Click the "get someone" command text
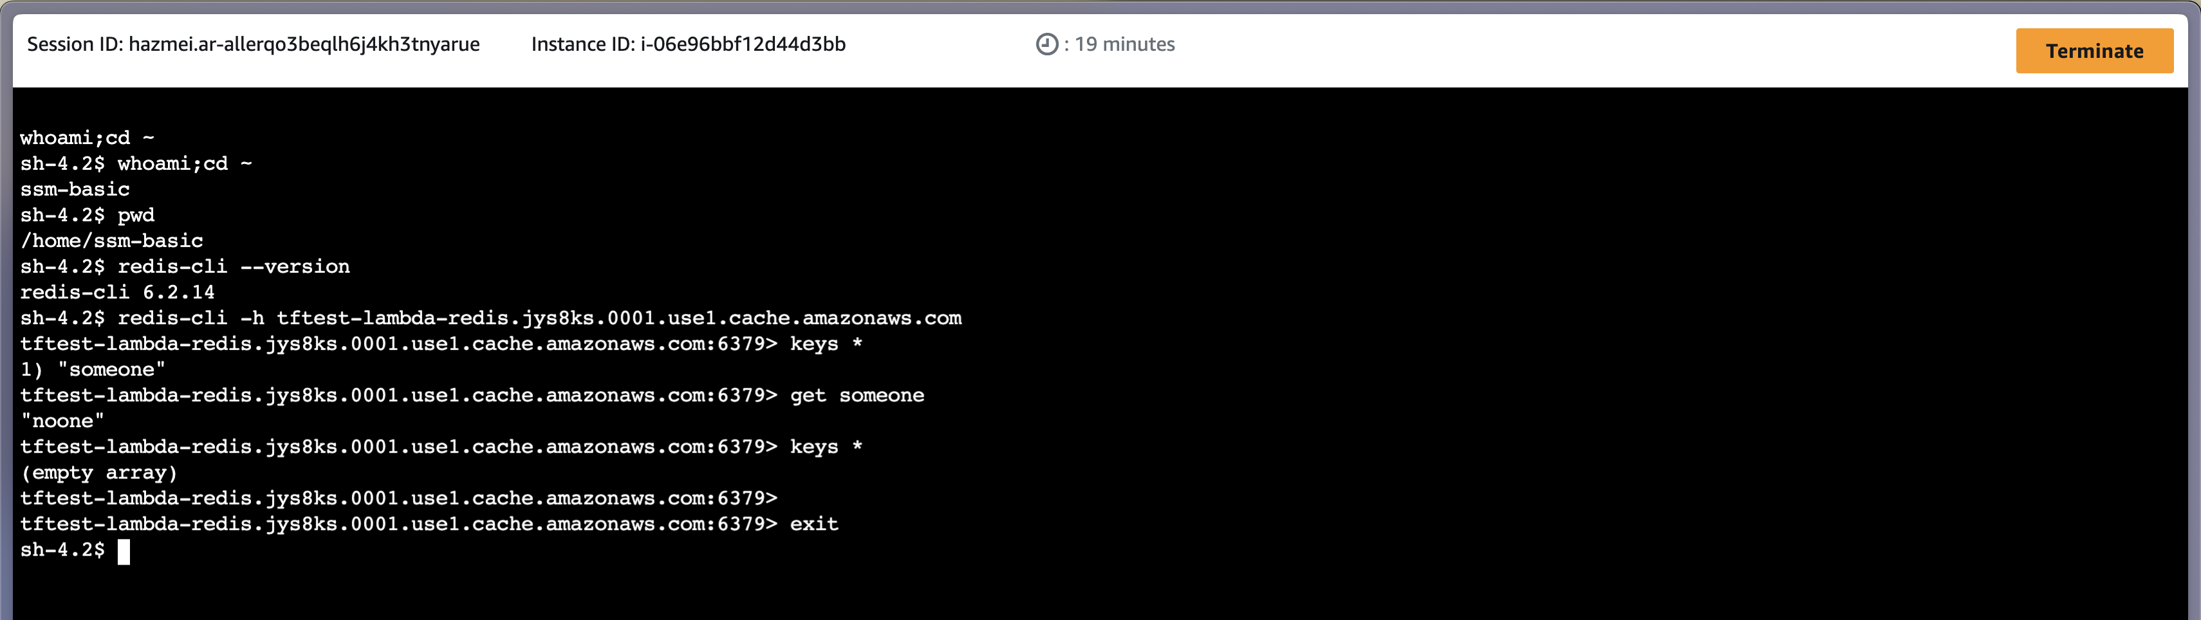 click(x=856, y=396)
